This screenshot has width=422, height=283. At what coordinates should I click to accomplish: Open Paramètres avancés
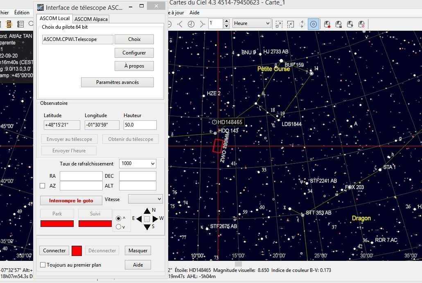pyautogui.click(x=117, y=82)
